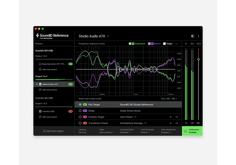Click the headphone icon beside Beyerdynamics DT 770

point(40,64)
